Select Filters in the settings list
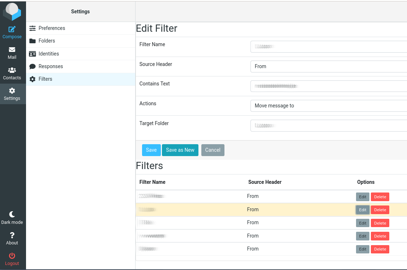The height and width of the screenshot is (270, 407). click(81, 79)
